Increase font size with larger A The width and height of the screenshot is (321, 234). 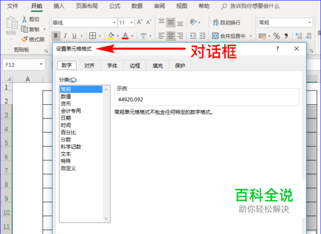(140, 22)
